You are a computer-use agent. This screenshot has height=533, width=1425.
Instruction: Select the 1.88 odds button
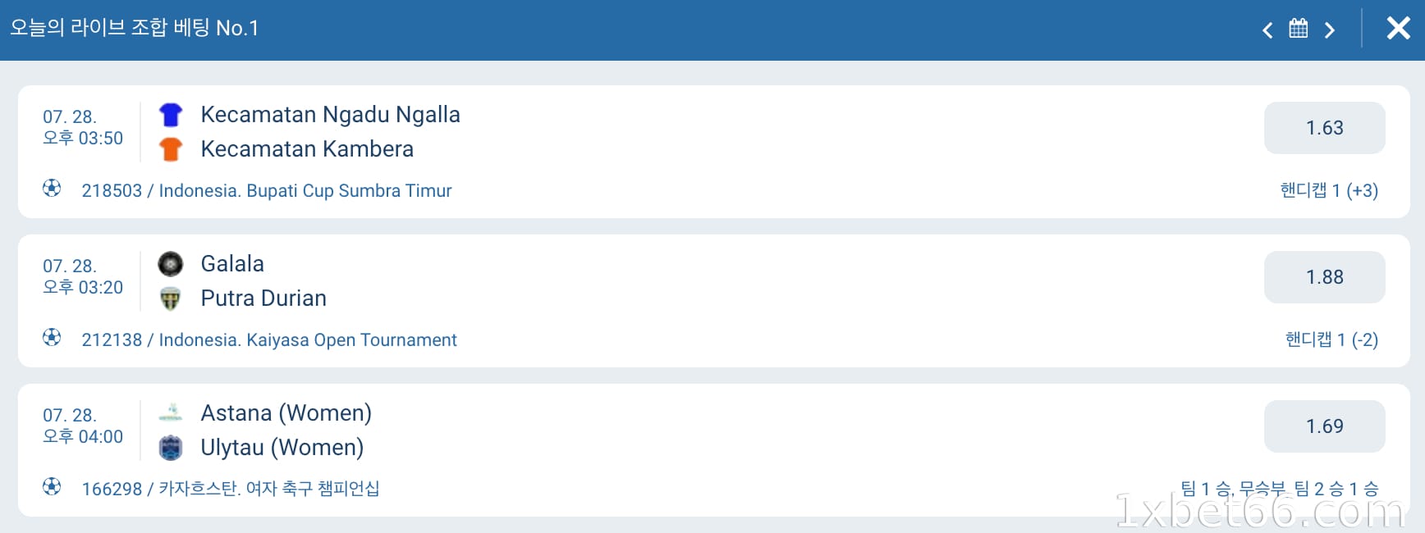[1324, 277]
